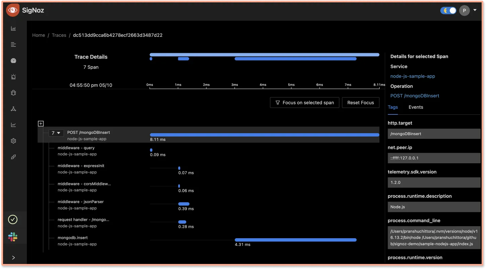Select the mongodb.insert span
Screen dimensions: 486x269
tap(77, 241)
